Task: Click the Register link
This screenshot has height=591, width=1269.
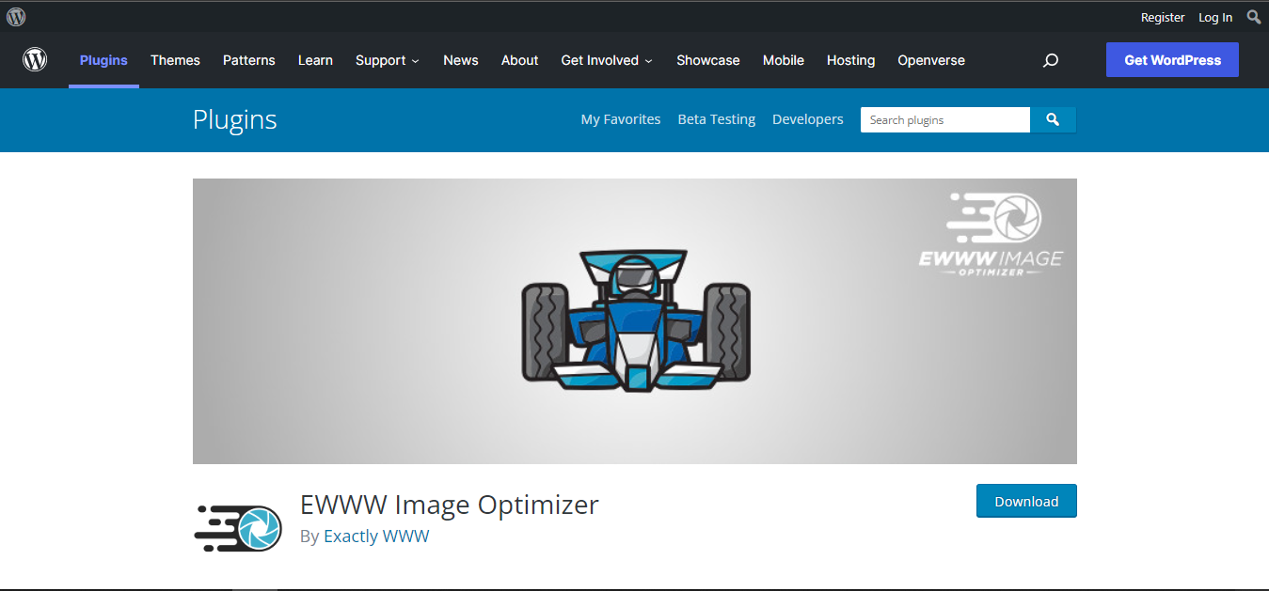Action: (1163, 17)
